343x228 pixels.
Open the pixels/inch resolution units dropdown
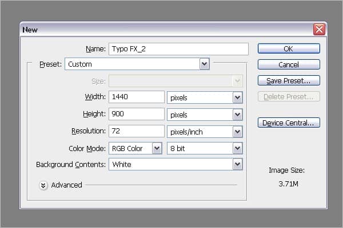205,132
